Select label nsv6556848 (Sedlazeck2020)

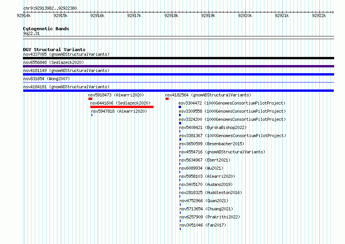point(53,62)
